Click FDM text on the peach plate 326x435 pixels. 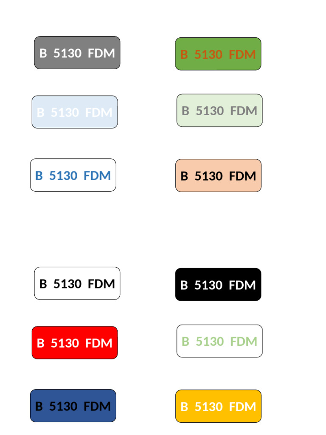tap(242, 176)
